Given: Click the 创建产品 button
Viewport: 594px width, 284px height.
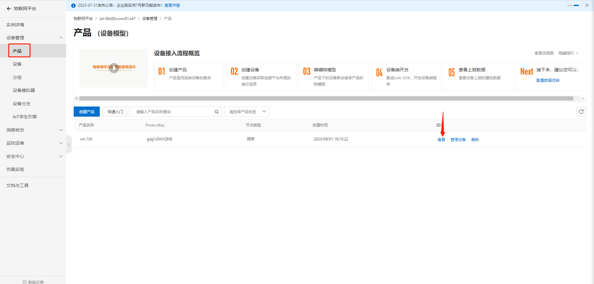Looking at the screenshot, I should coord(87,112).
